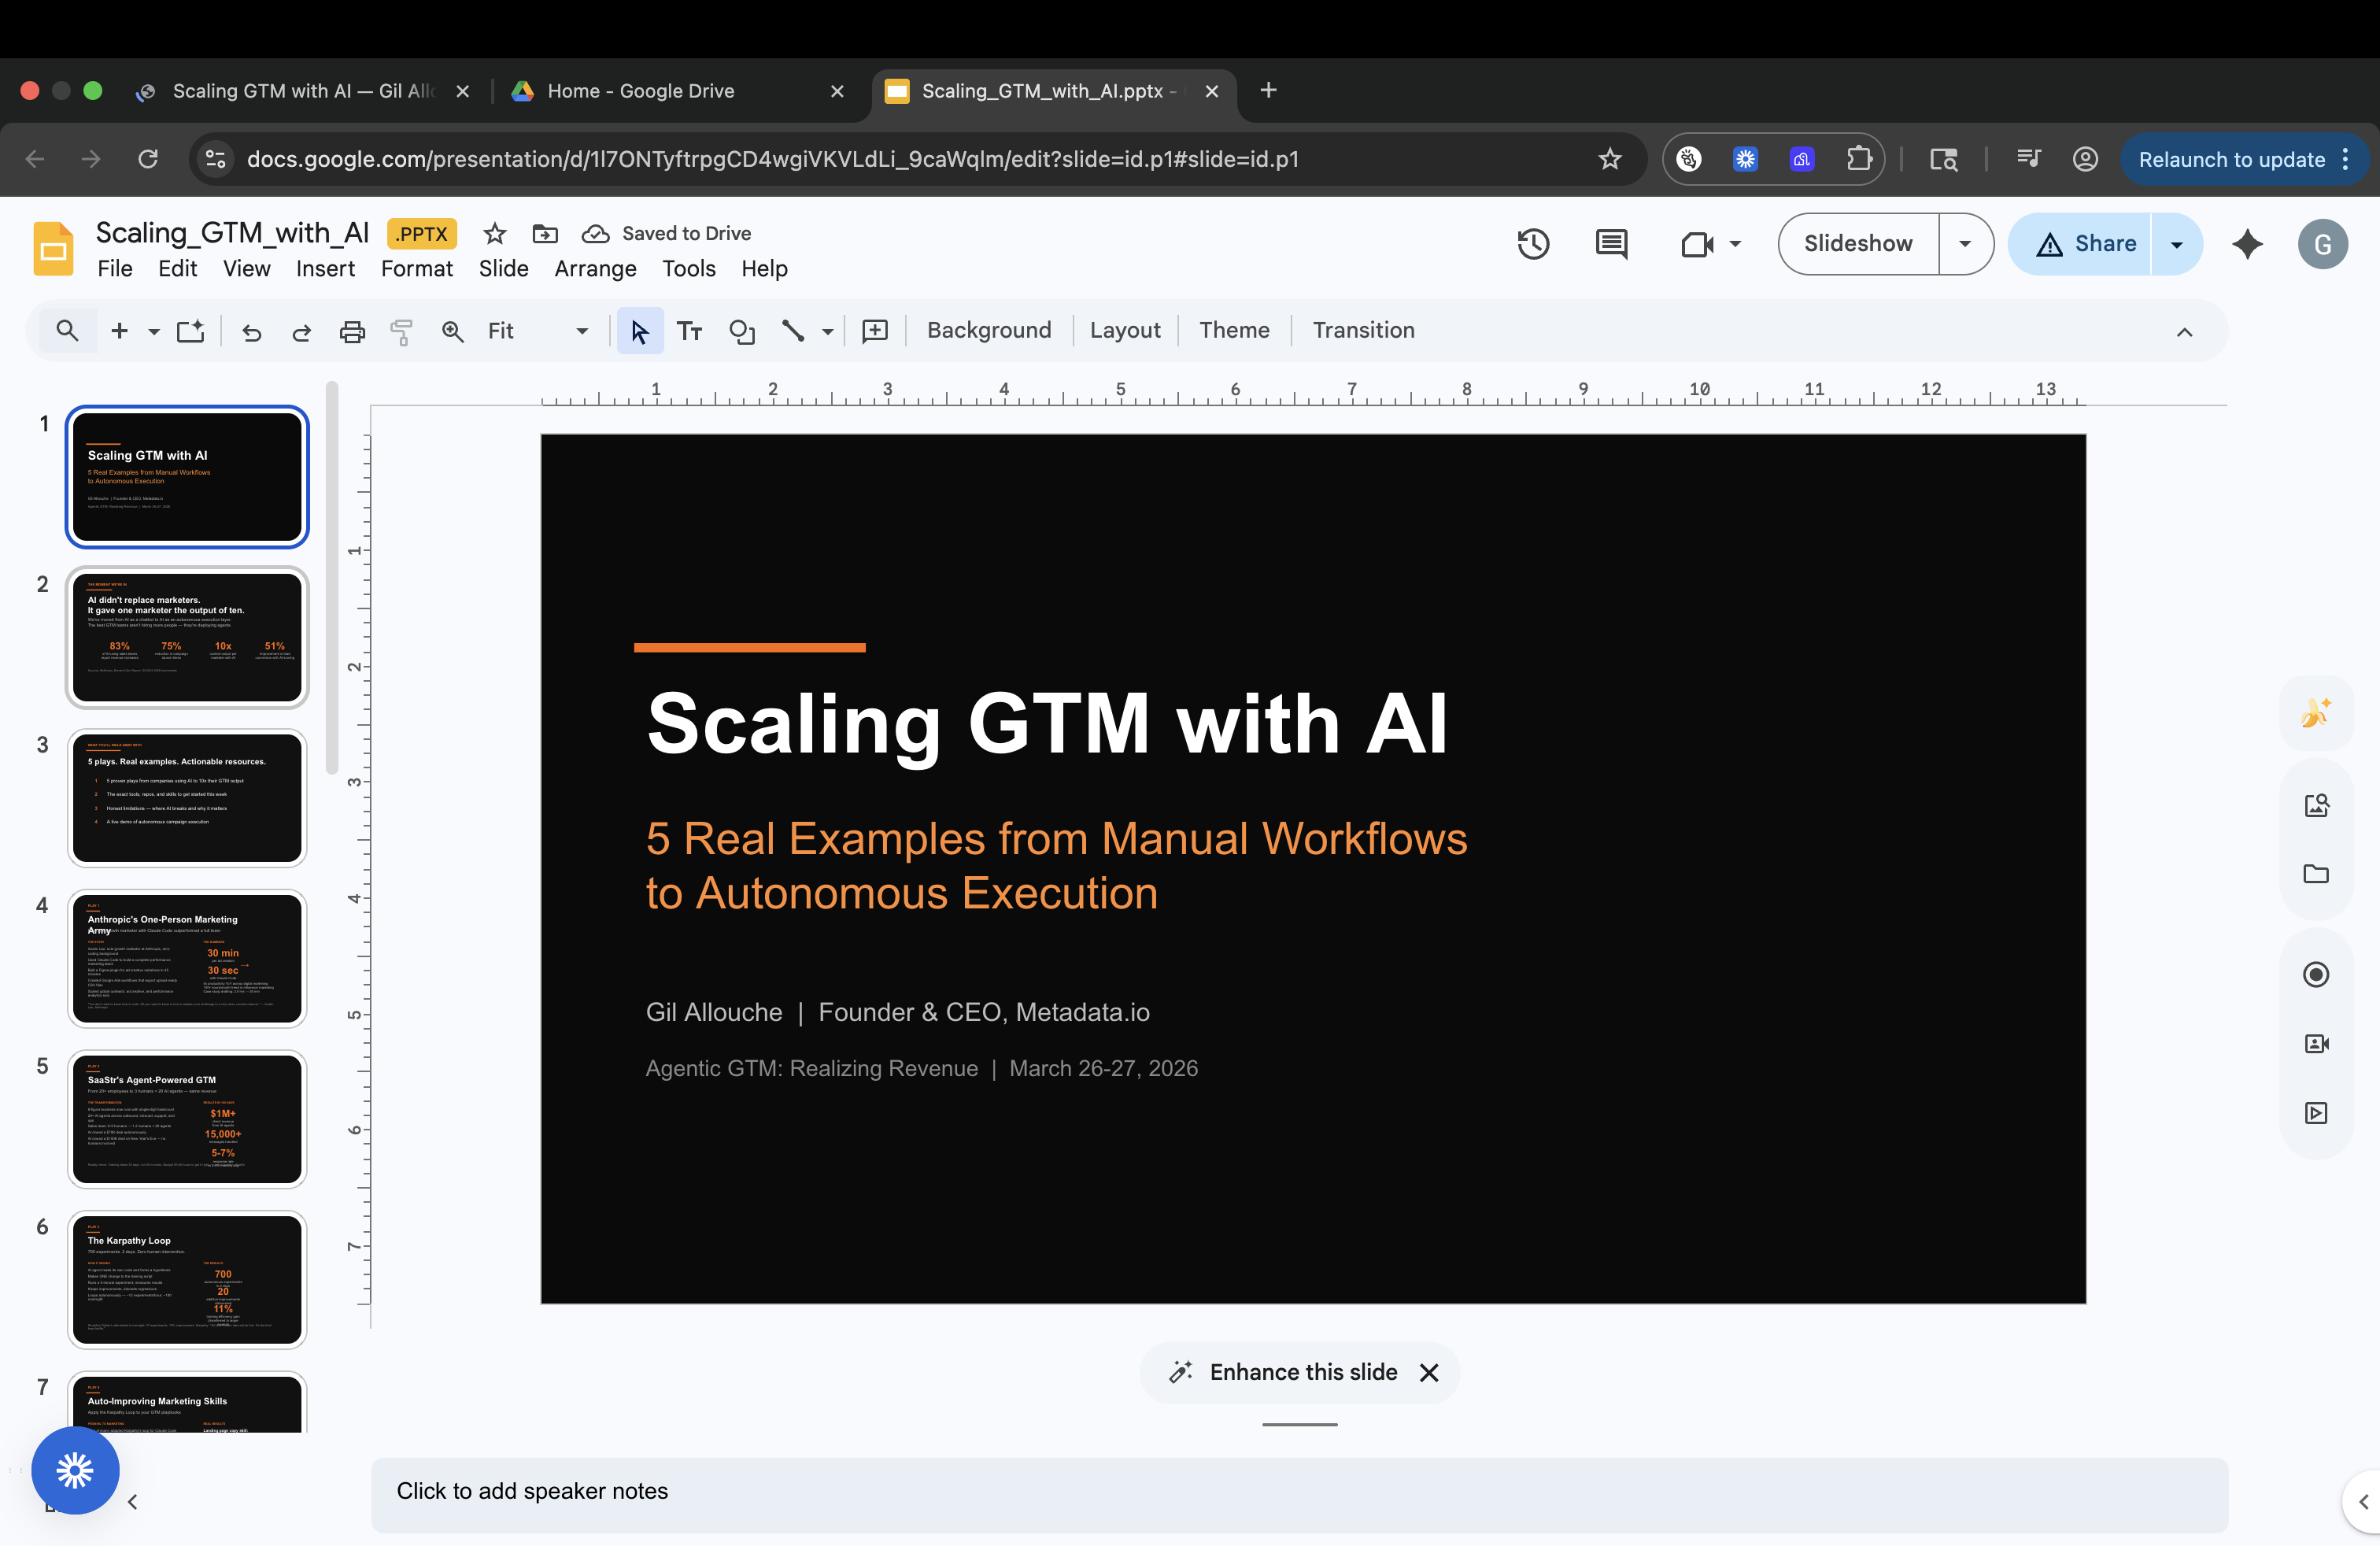Show side panel with right-edge chevron

[2362, 1502]
